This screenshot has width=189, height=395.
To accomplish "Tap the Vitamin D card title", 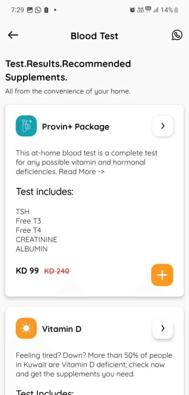I will (62, 329).
